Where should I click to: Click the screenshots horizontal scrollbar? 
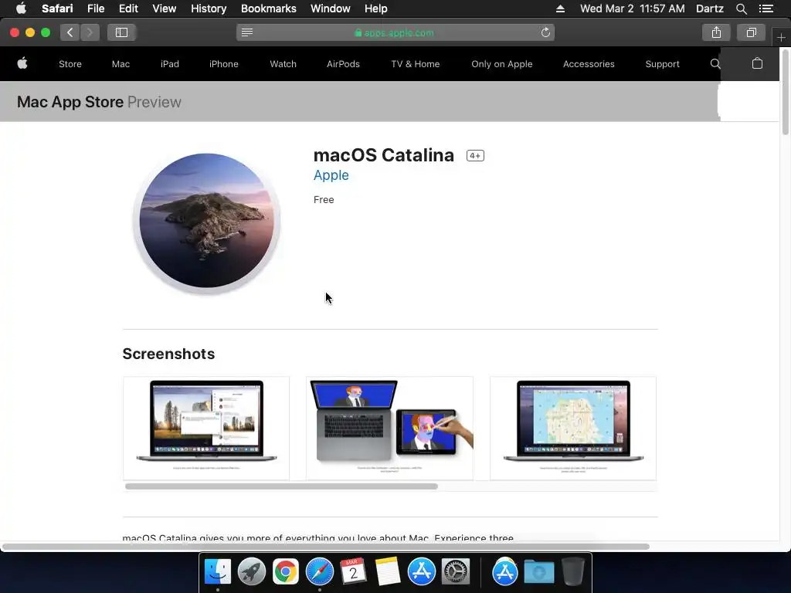[281, 486]
